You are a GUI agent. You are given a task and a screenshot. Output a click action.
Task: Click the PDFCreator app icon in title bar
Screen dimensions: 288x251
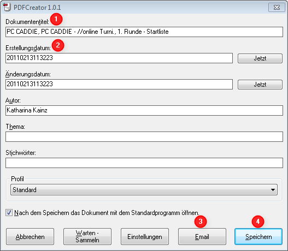7,7
